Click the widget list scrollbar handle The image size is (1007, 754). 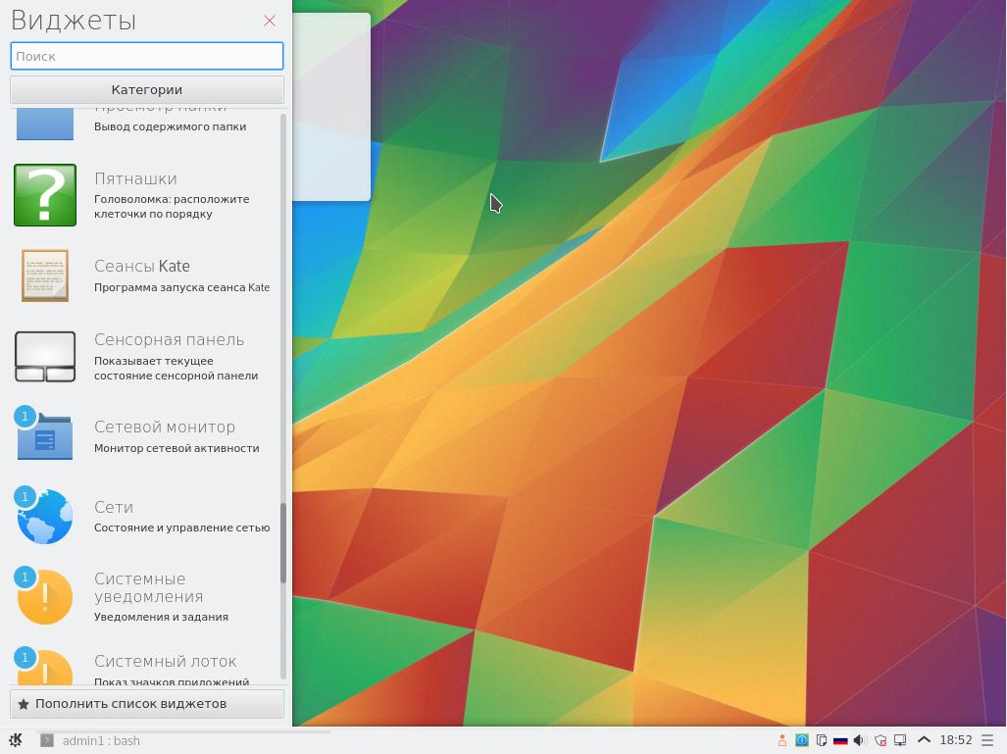283,543
